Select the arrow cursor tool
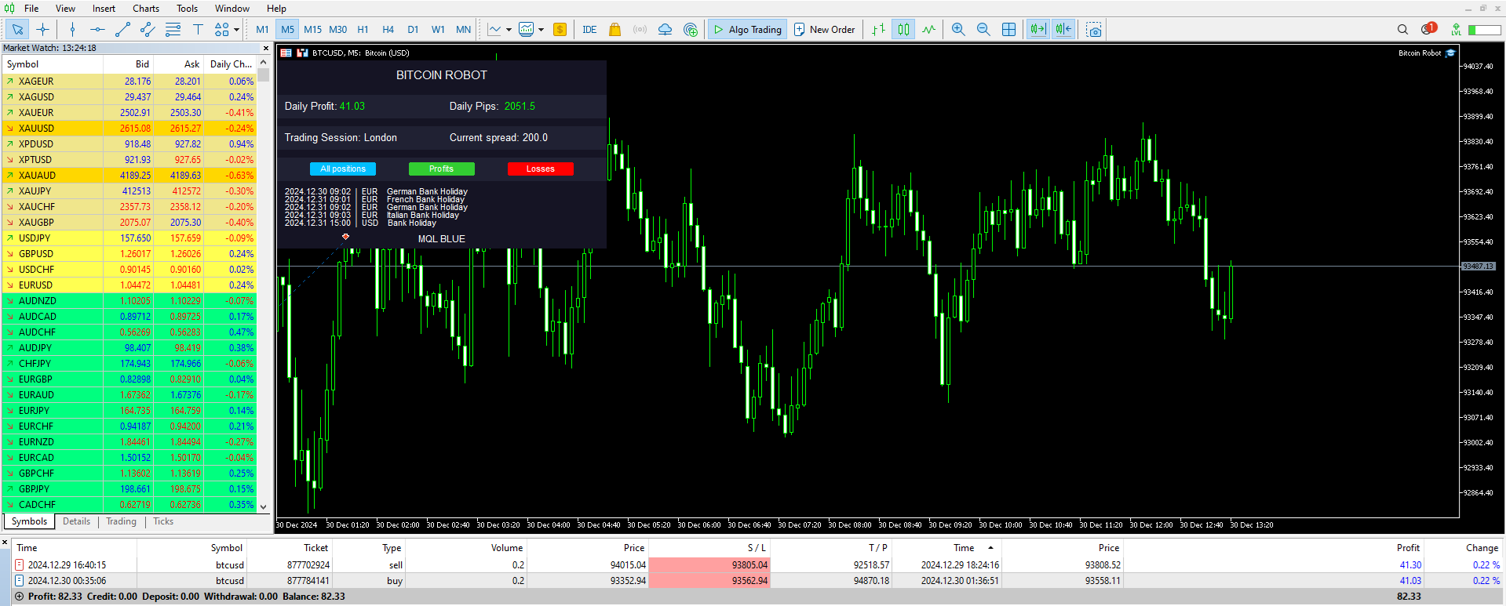Viewport: 1506px width, 606px height. (17, 30)
